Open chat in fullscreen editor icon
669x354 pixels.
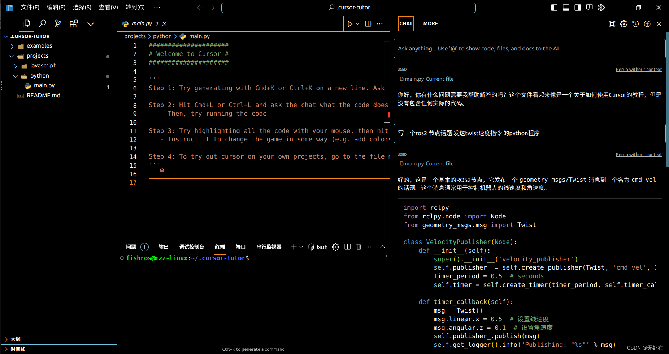coord(612,24)
